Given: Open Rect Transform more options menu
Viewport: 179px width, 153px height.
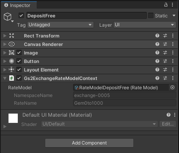Looking at the screenshot, I should click(173, 36).
